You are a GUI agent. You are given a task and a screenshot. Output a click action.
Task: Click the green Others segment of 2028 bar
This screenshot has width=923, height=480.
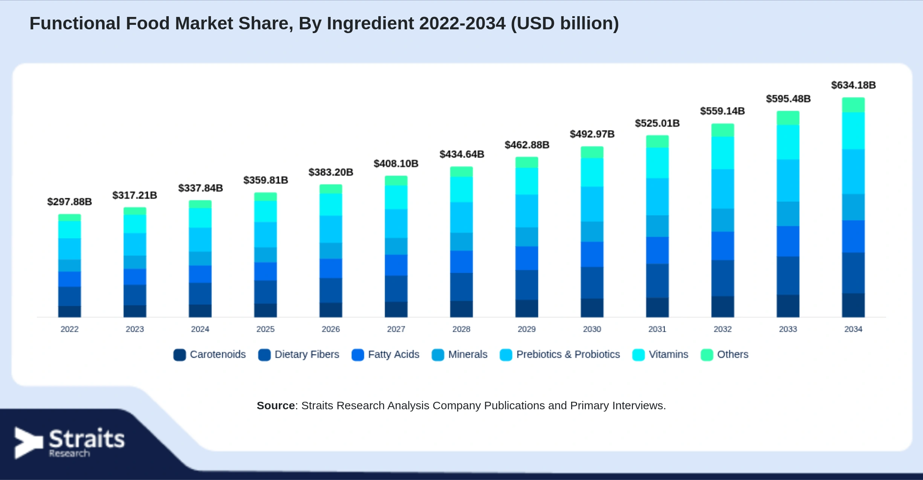tap(461, 172)
